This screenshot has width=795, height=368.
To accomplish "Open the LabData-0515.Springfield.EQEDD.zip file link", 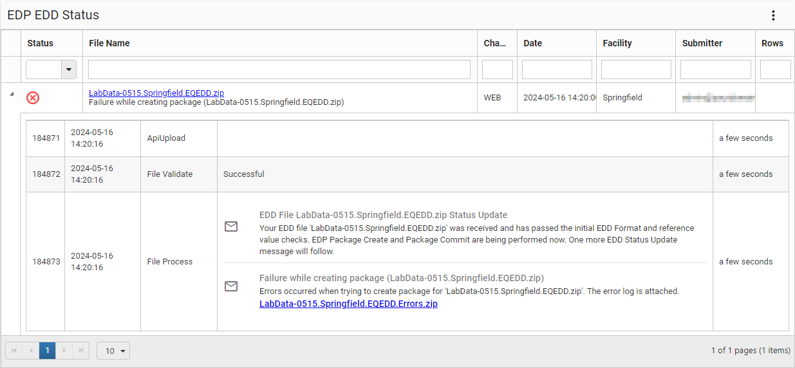I will tap(156, 93).
